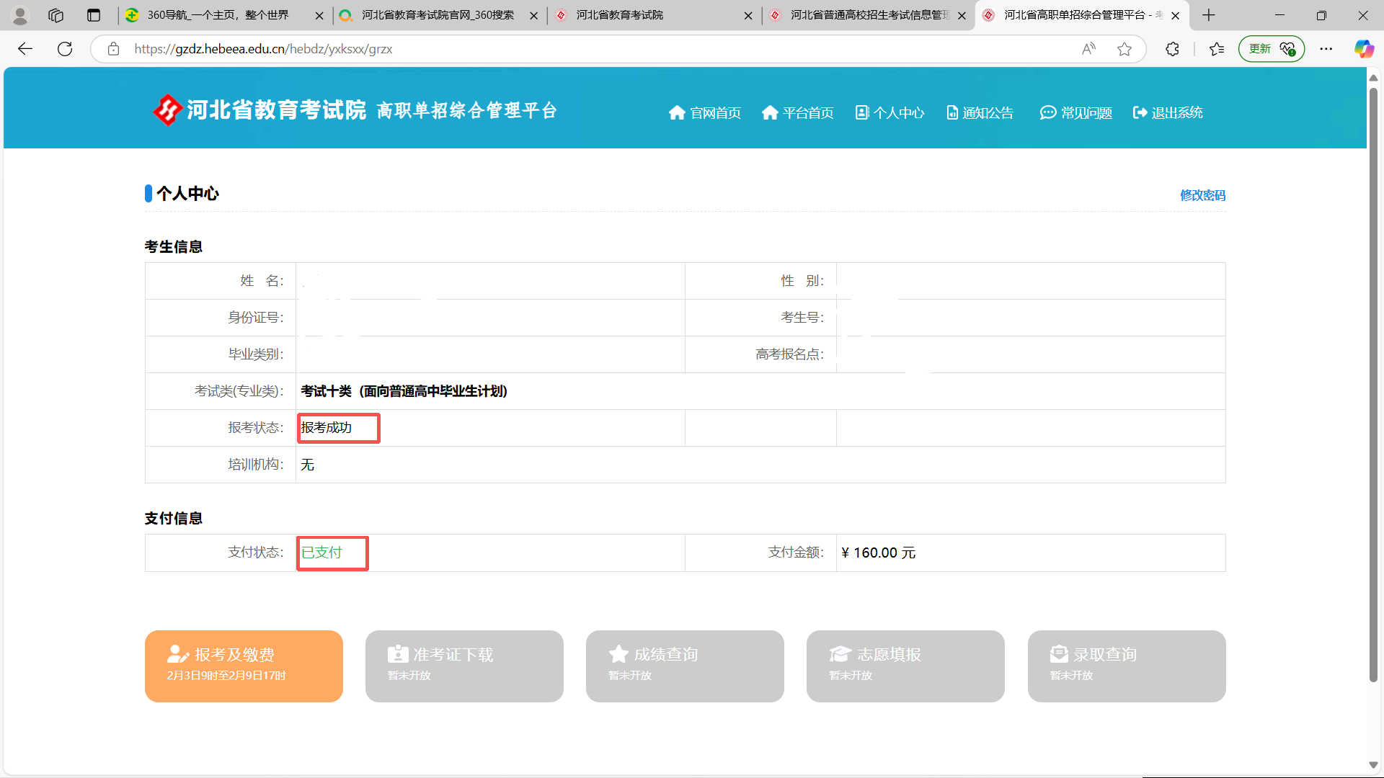
Task: Click the 官网首页 home icon
Action: [677, 112]
